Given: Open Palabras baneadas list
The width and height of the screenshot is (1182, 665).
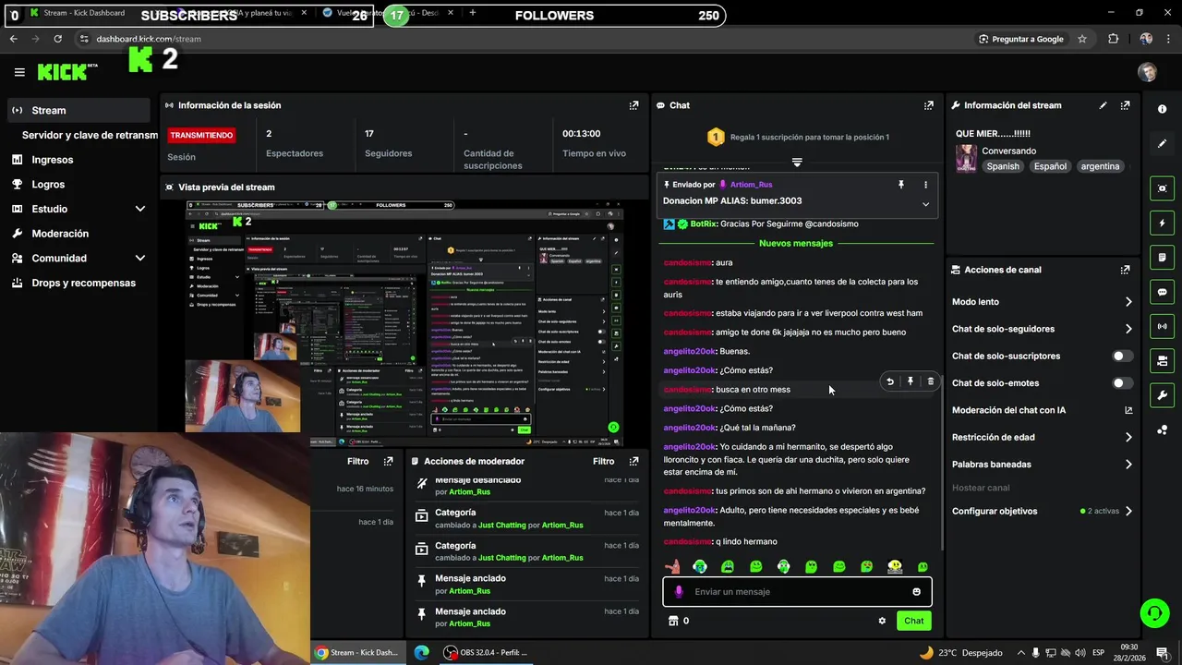Looking at the screenshot, I should click(1042, 465).
